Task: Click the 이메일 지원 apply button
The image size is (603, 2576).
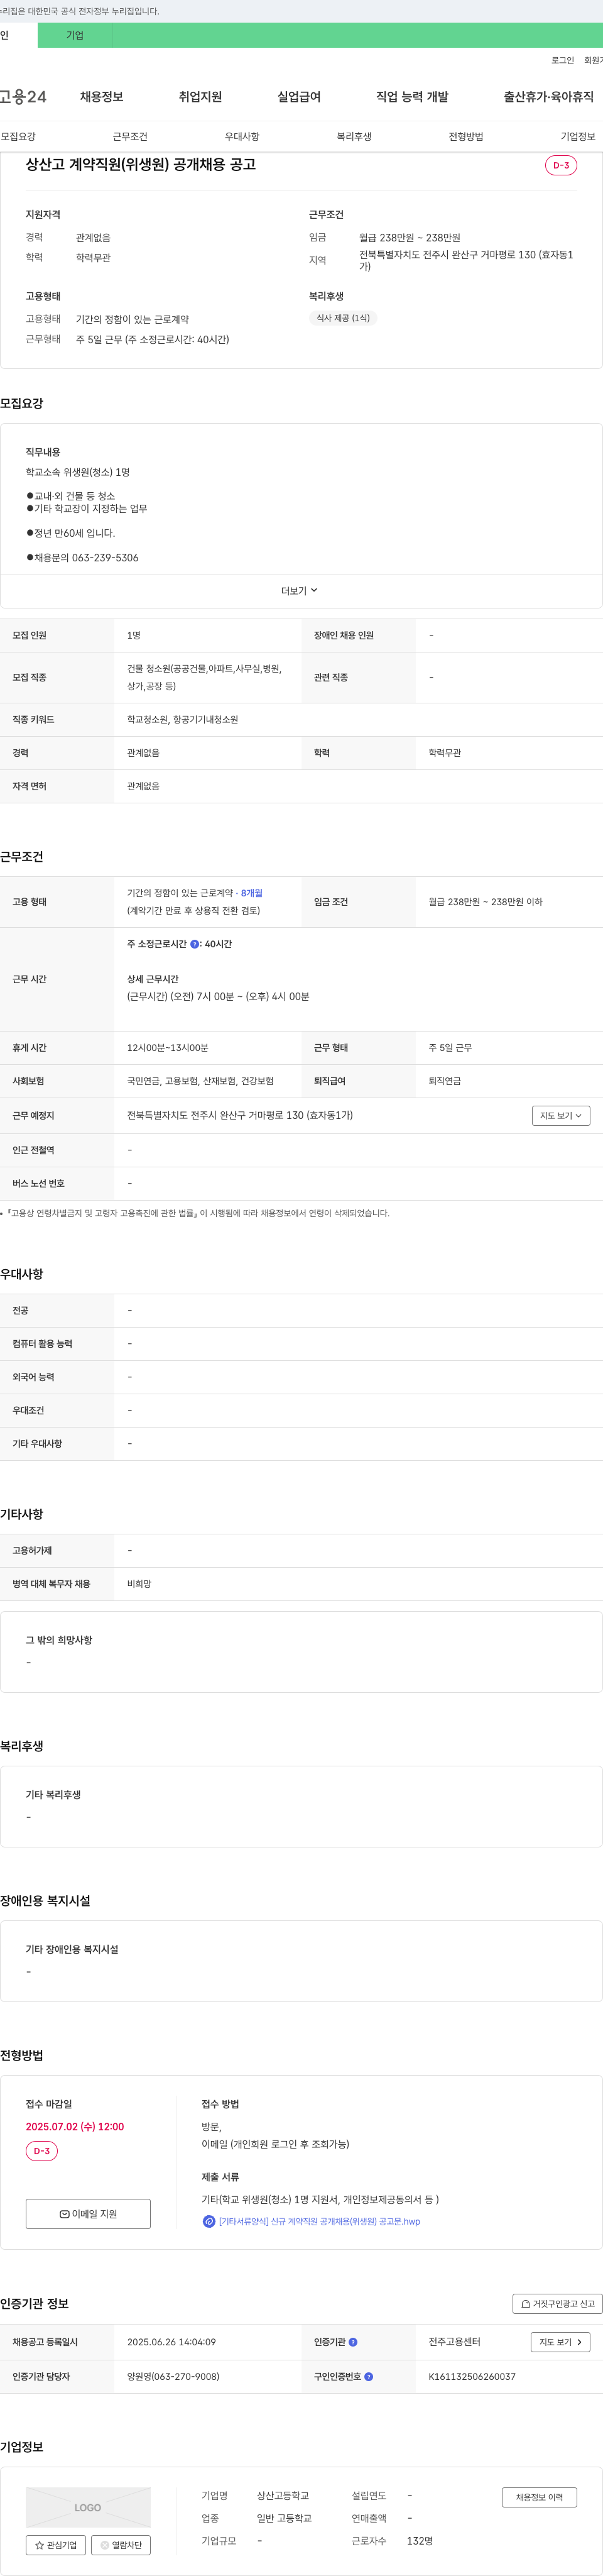Action: [x=88, y=2214]
